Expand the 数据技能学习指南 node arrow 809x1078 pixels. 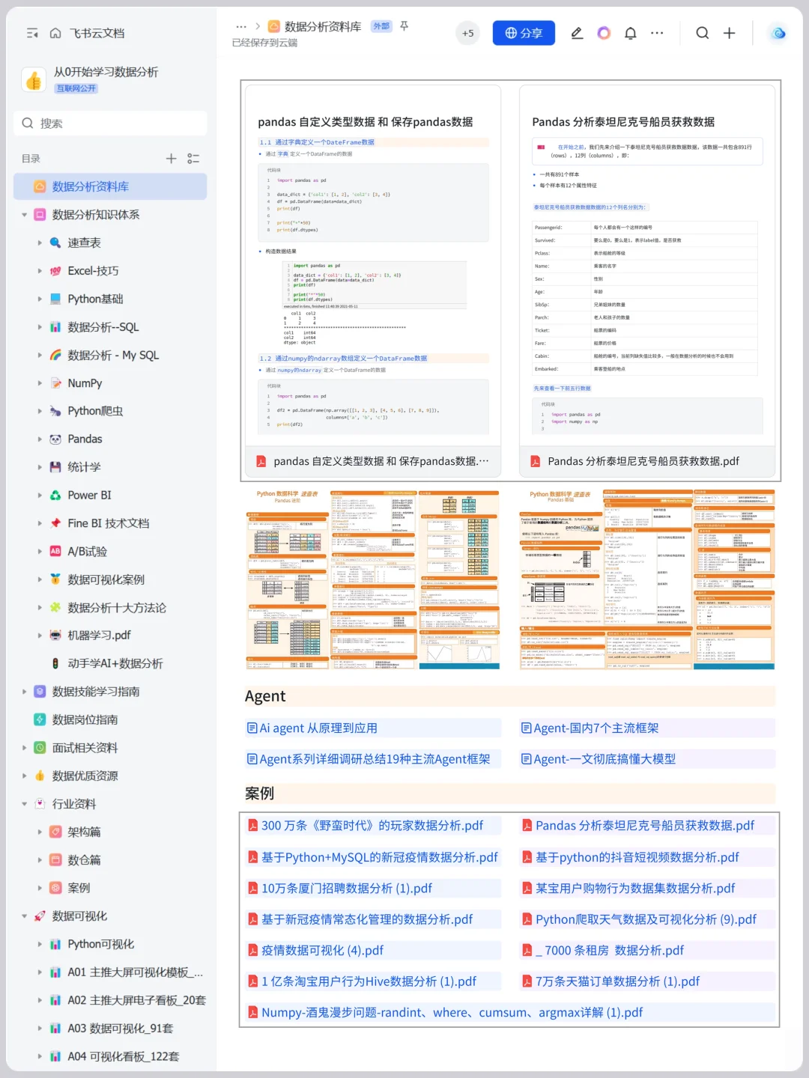(x=24, y=692)
